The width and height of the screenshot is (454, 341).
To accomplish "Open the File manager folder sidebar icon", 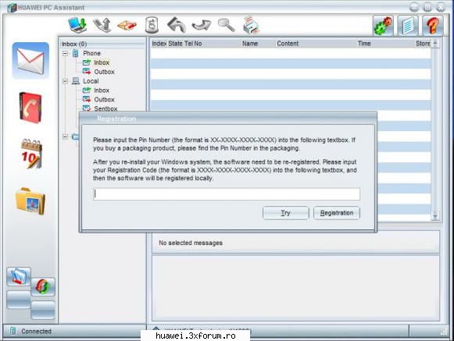I will point(30,201).
